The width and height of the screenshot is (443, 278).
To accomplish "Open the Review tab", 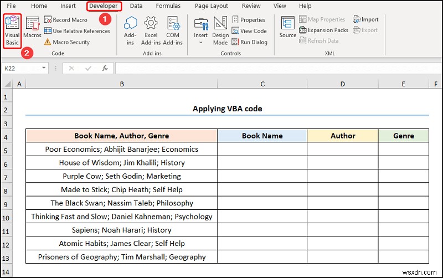I will click(251, 6).
